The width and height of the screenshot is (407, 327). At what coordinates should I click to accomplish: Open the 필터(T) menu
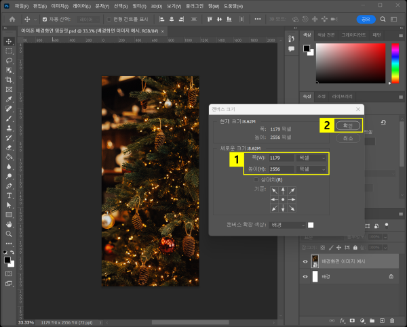pyautogui.click(x=138, y=5)
